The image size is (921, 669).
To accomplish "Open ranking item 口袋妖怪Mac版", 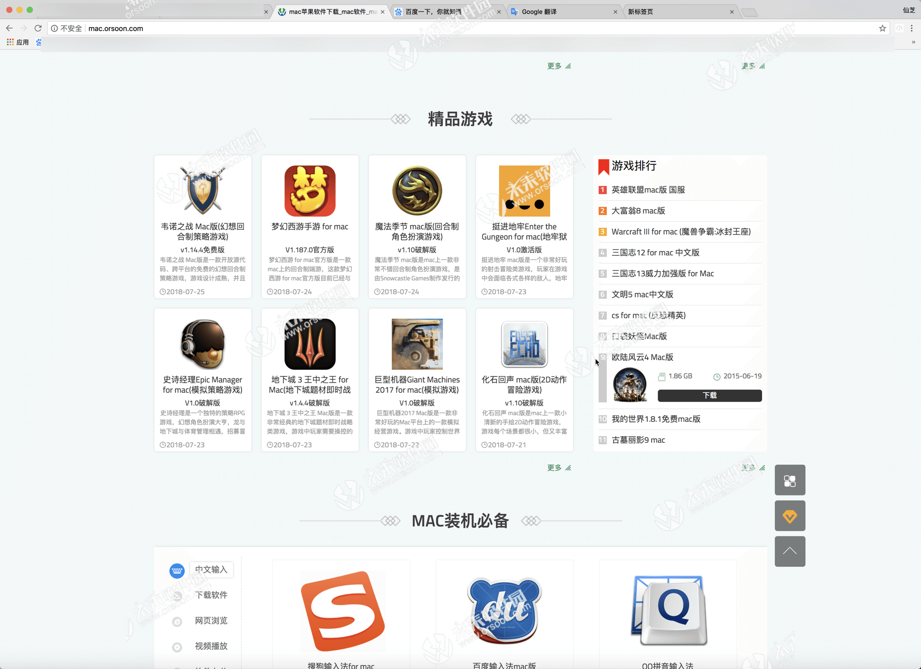I will point(639,336).
